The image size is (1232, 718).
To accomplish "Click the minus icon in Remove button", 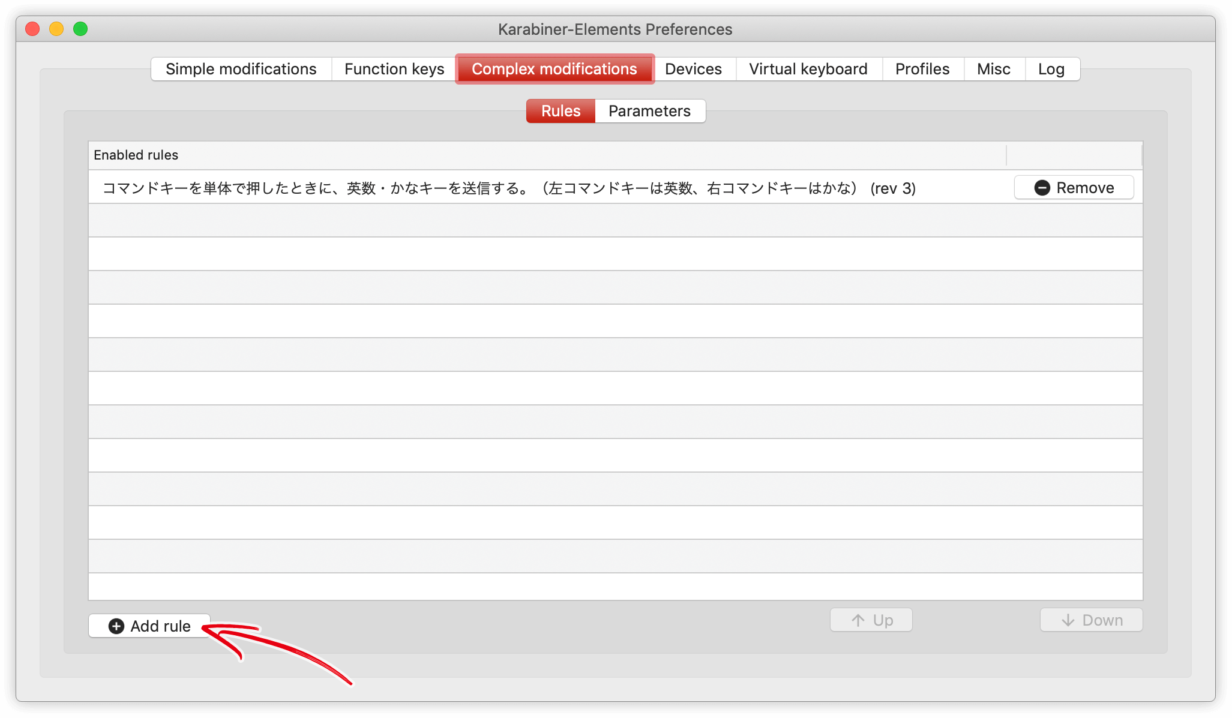I will (x=1042, y=188).
